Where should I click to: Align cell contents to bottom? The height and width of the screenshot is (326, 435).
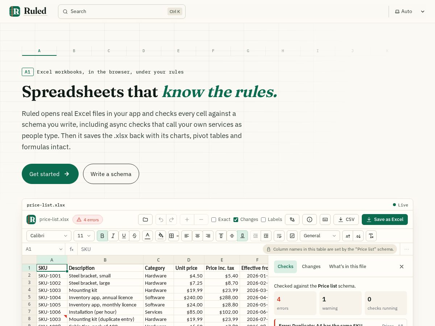243,236
